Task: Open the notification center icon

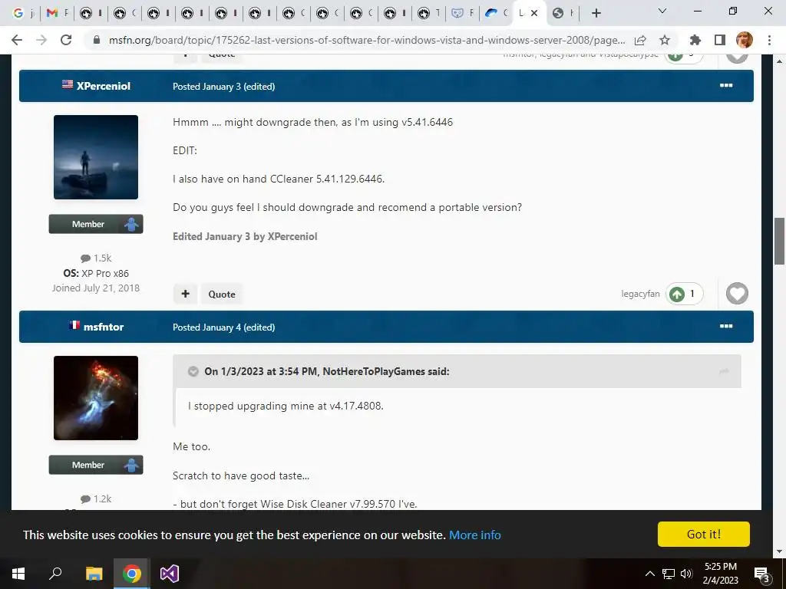Action: tap(762, 574)
